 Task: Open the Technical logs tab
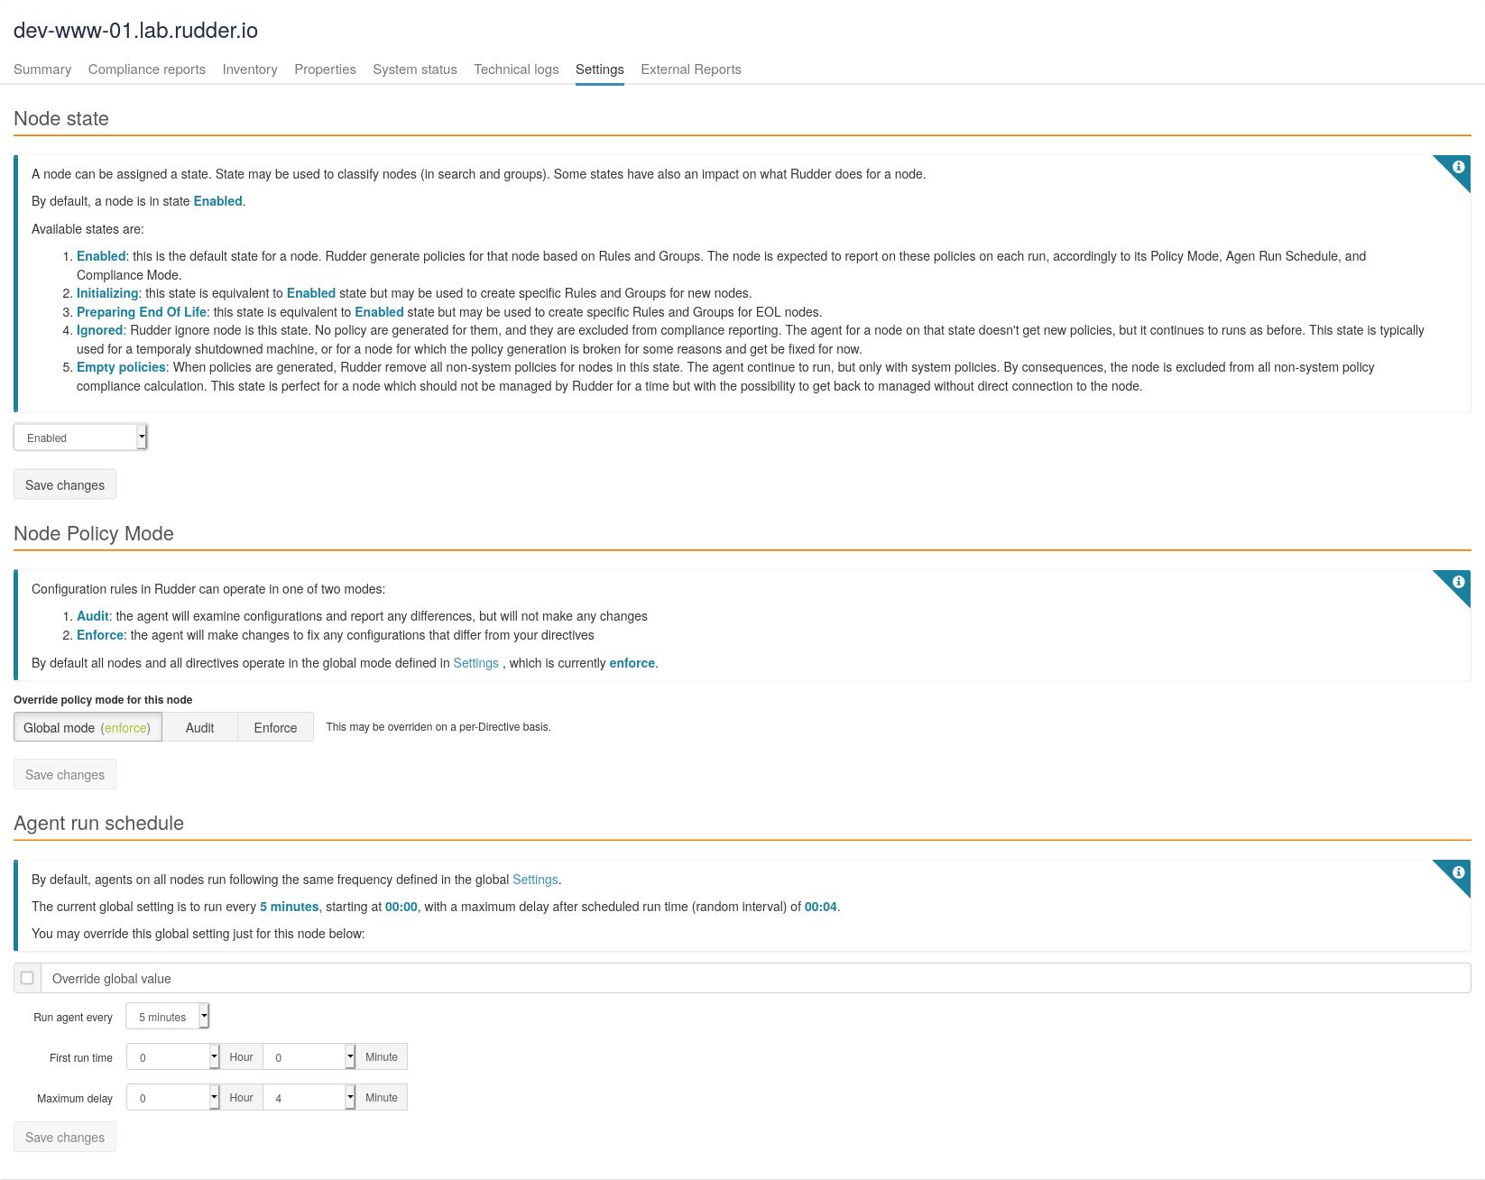coord(516,69)
